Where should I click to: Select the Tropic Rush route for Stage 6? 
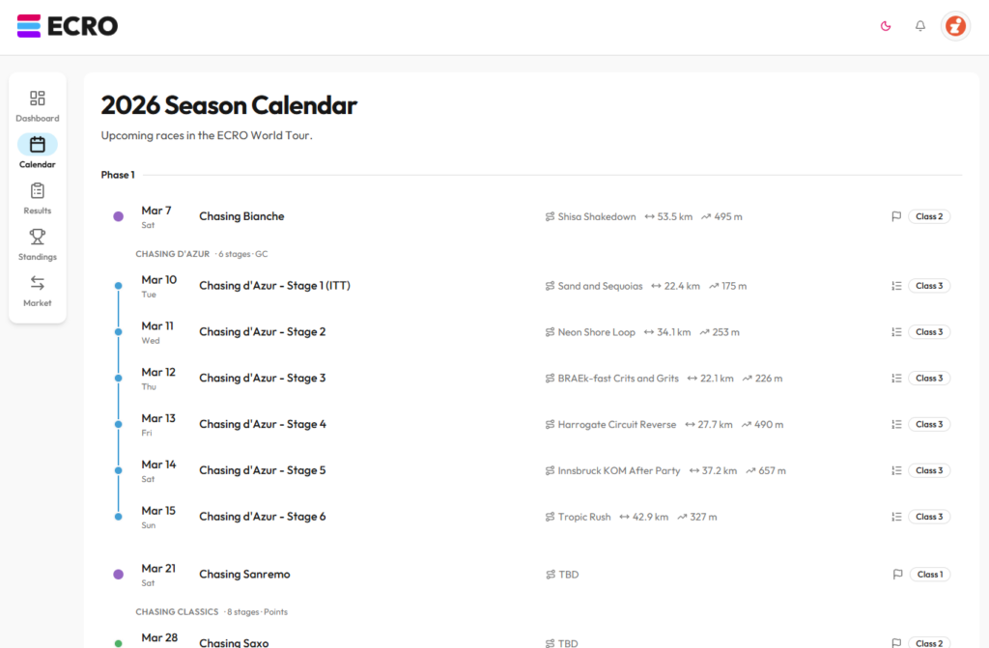pos(583,517)
